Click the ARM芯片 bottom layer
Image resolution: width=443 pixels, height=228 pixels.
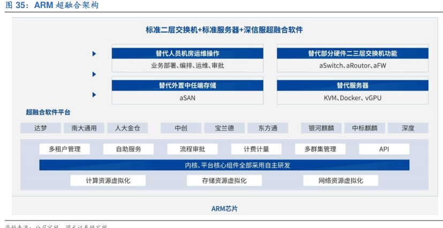pyautogui.click(x=224, y=208)
